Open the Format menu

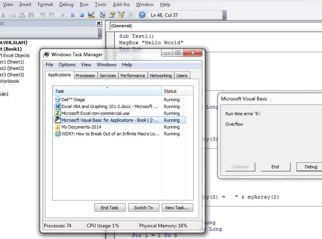[45, 4]
